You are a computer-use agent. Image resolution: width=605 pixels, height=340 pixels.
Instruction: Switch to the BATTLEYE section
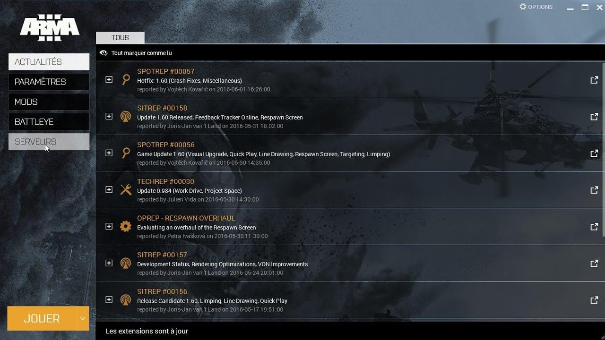point(49,121)
